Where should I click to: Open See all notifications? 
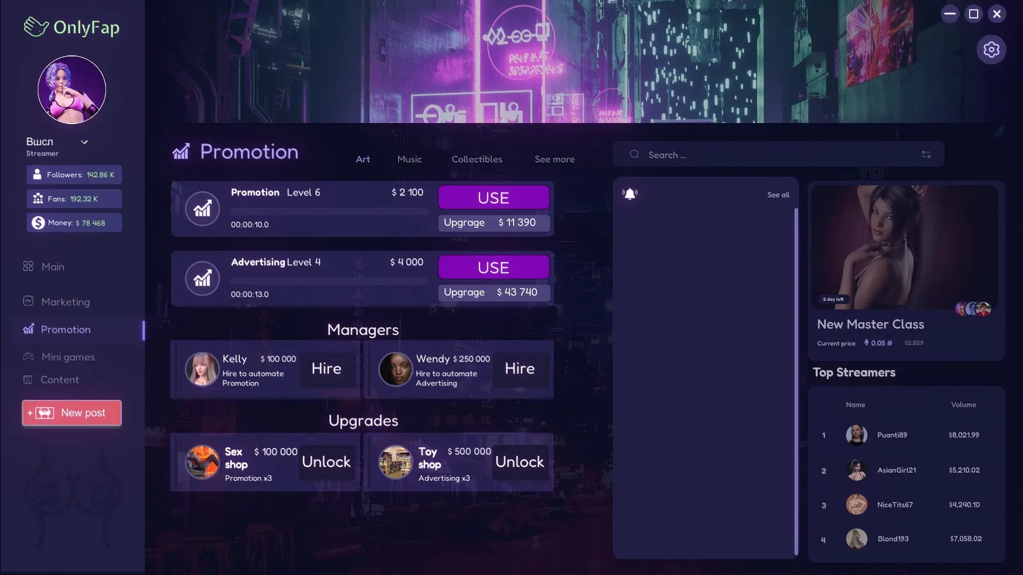[778, 195]
